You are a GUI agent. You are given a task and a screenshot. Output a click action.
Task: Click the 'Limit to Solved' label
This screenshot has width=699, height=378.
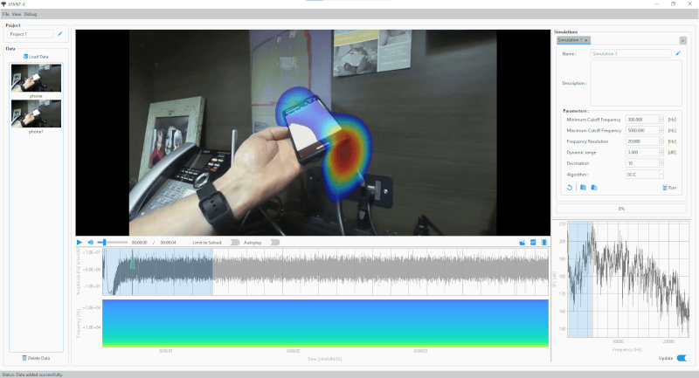click(207, 243)
